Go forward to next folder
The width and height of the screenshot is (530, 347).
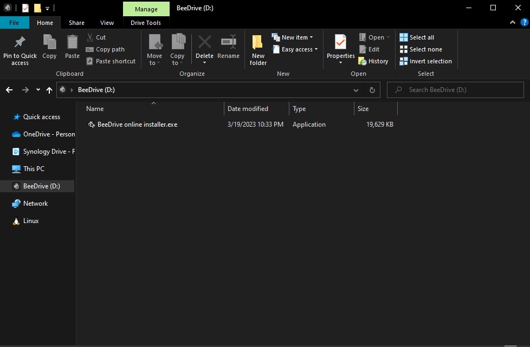click(x=25, y=90)
